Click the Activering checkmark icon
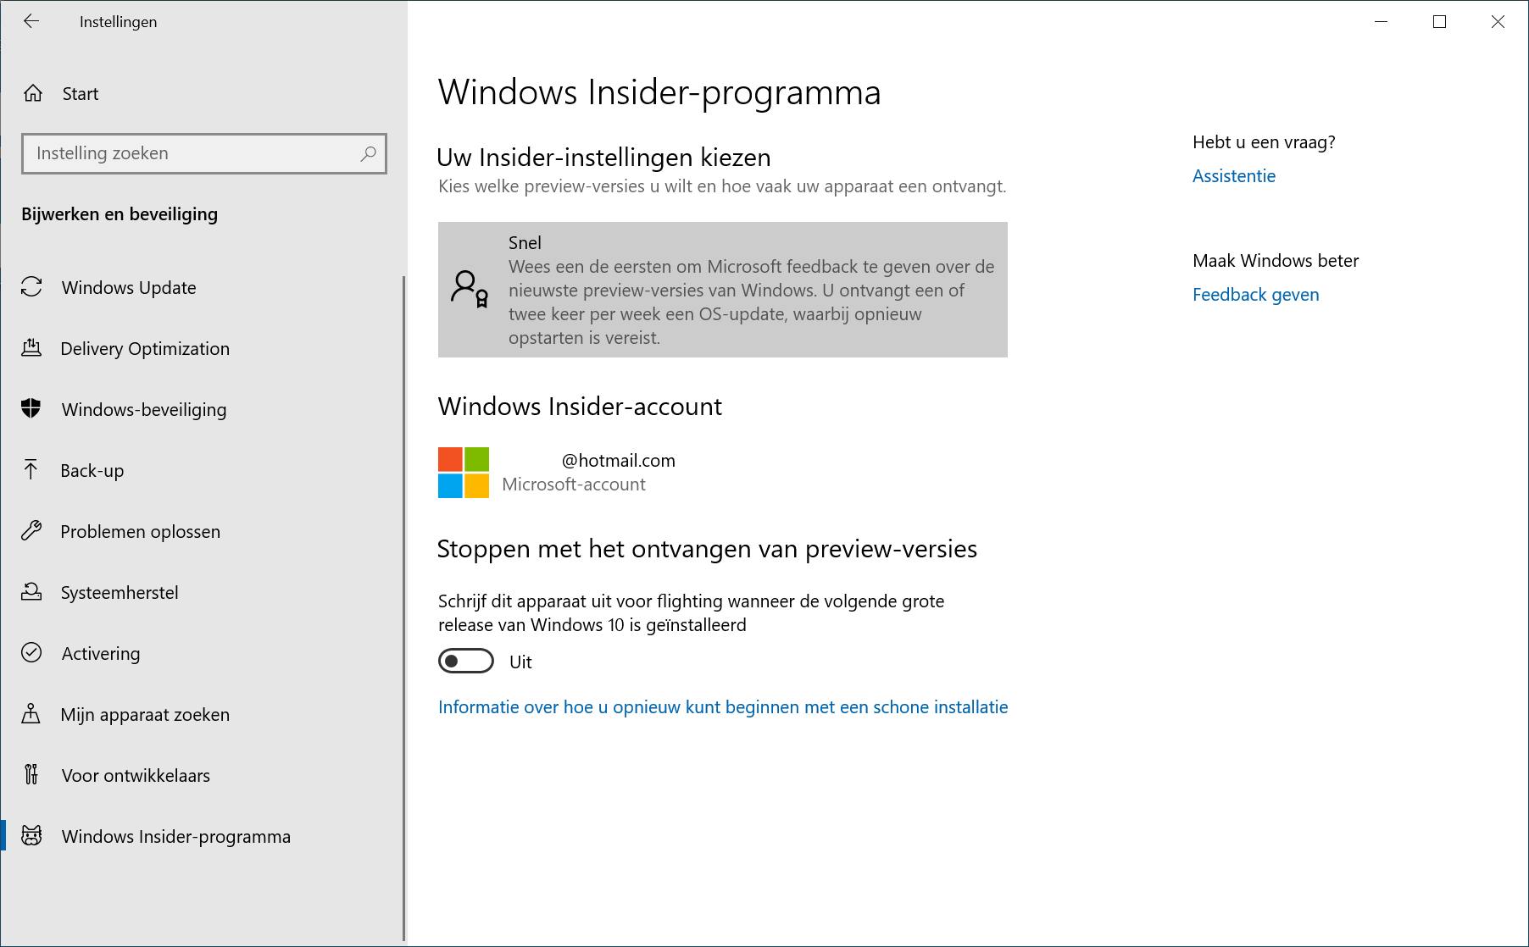The height and width of the screenshot is (947, 1529). click(31, 653)
